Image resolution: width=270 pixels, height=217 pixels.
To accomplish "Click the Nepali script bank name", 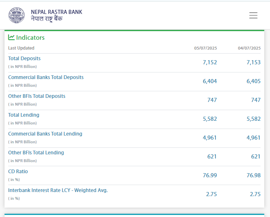I will tap(47, 19).
